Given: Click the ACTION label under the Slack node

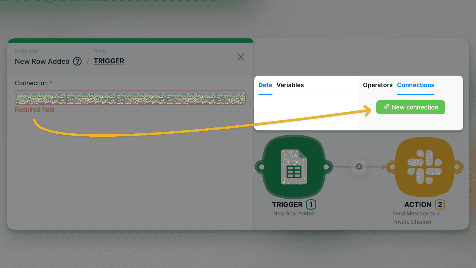Looking at the screenshot, I should 418,205.
